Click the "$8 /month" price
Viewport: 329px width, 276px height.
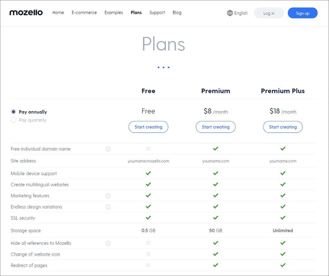coord(216,111)
